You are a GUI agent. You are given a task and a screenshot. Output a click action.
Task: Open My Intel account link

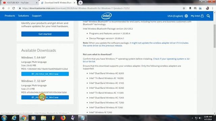click(x=197, y=16)
